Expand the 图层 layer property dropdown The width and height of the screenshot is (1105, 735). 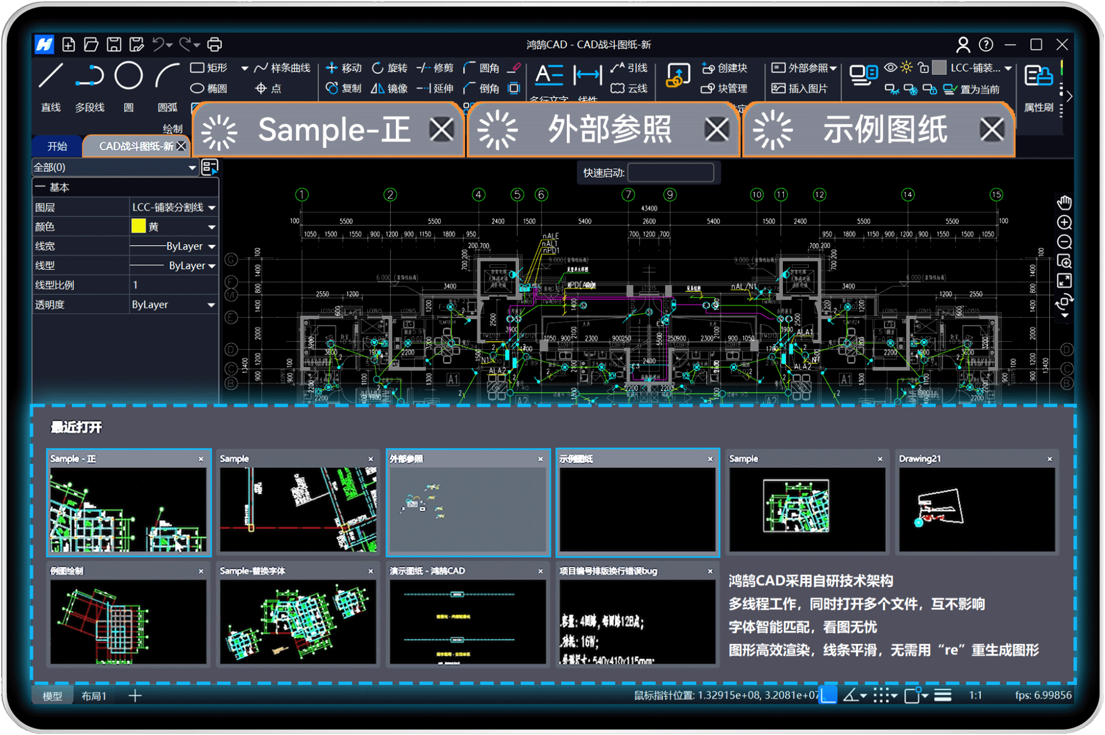click(212, 207)
